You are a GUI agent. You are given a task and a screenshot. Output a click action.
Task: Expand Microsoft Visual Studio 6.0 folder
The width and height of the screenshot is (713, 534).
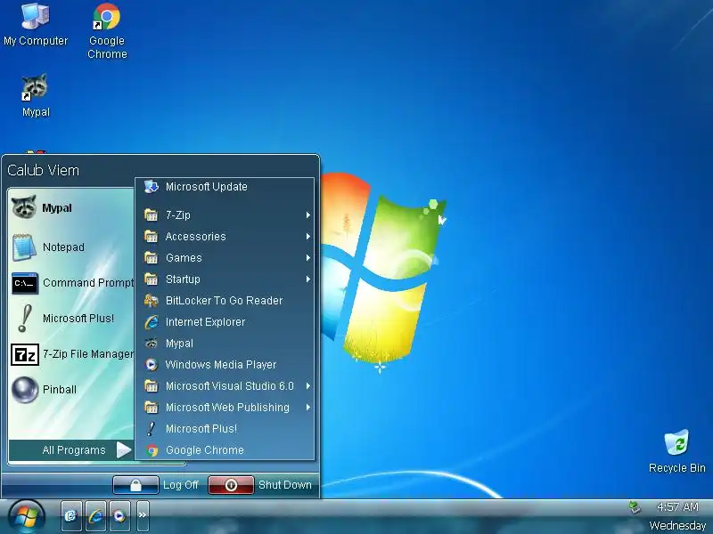click(225, 386)
